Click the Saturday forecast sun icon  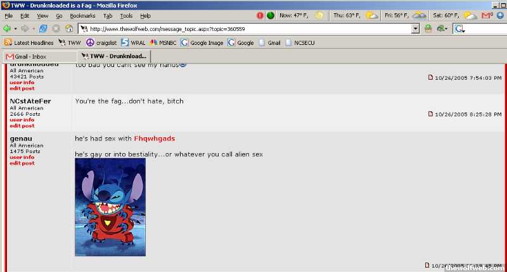click(470, 15)
